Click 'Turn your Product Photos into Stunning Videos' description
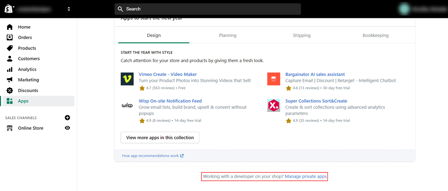 195,81
